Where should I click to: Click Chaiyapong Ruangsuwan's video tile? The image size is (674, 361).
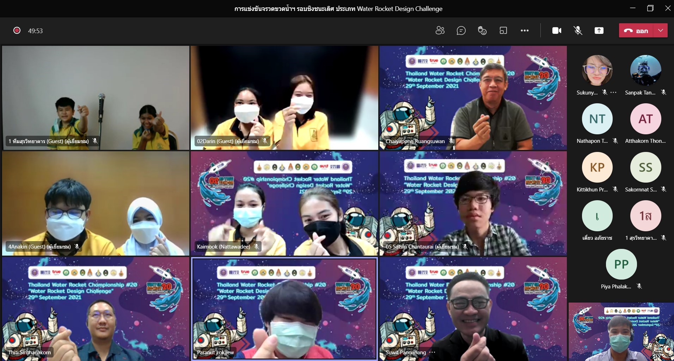point(473,98)
